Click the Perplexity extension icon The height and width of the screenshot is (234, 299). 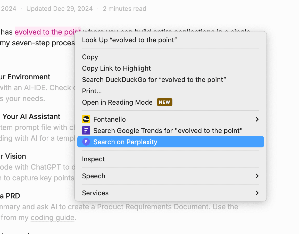pos(86,142)
